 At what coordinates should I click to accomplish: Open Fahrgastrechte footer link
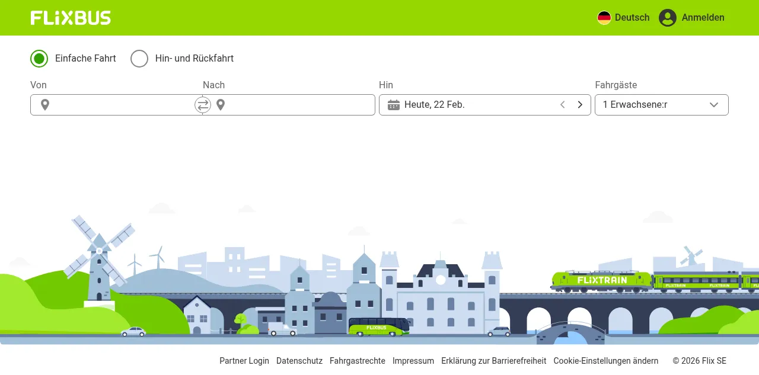pyautogui.click(x=358, y=361)
